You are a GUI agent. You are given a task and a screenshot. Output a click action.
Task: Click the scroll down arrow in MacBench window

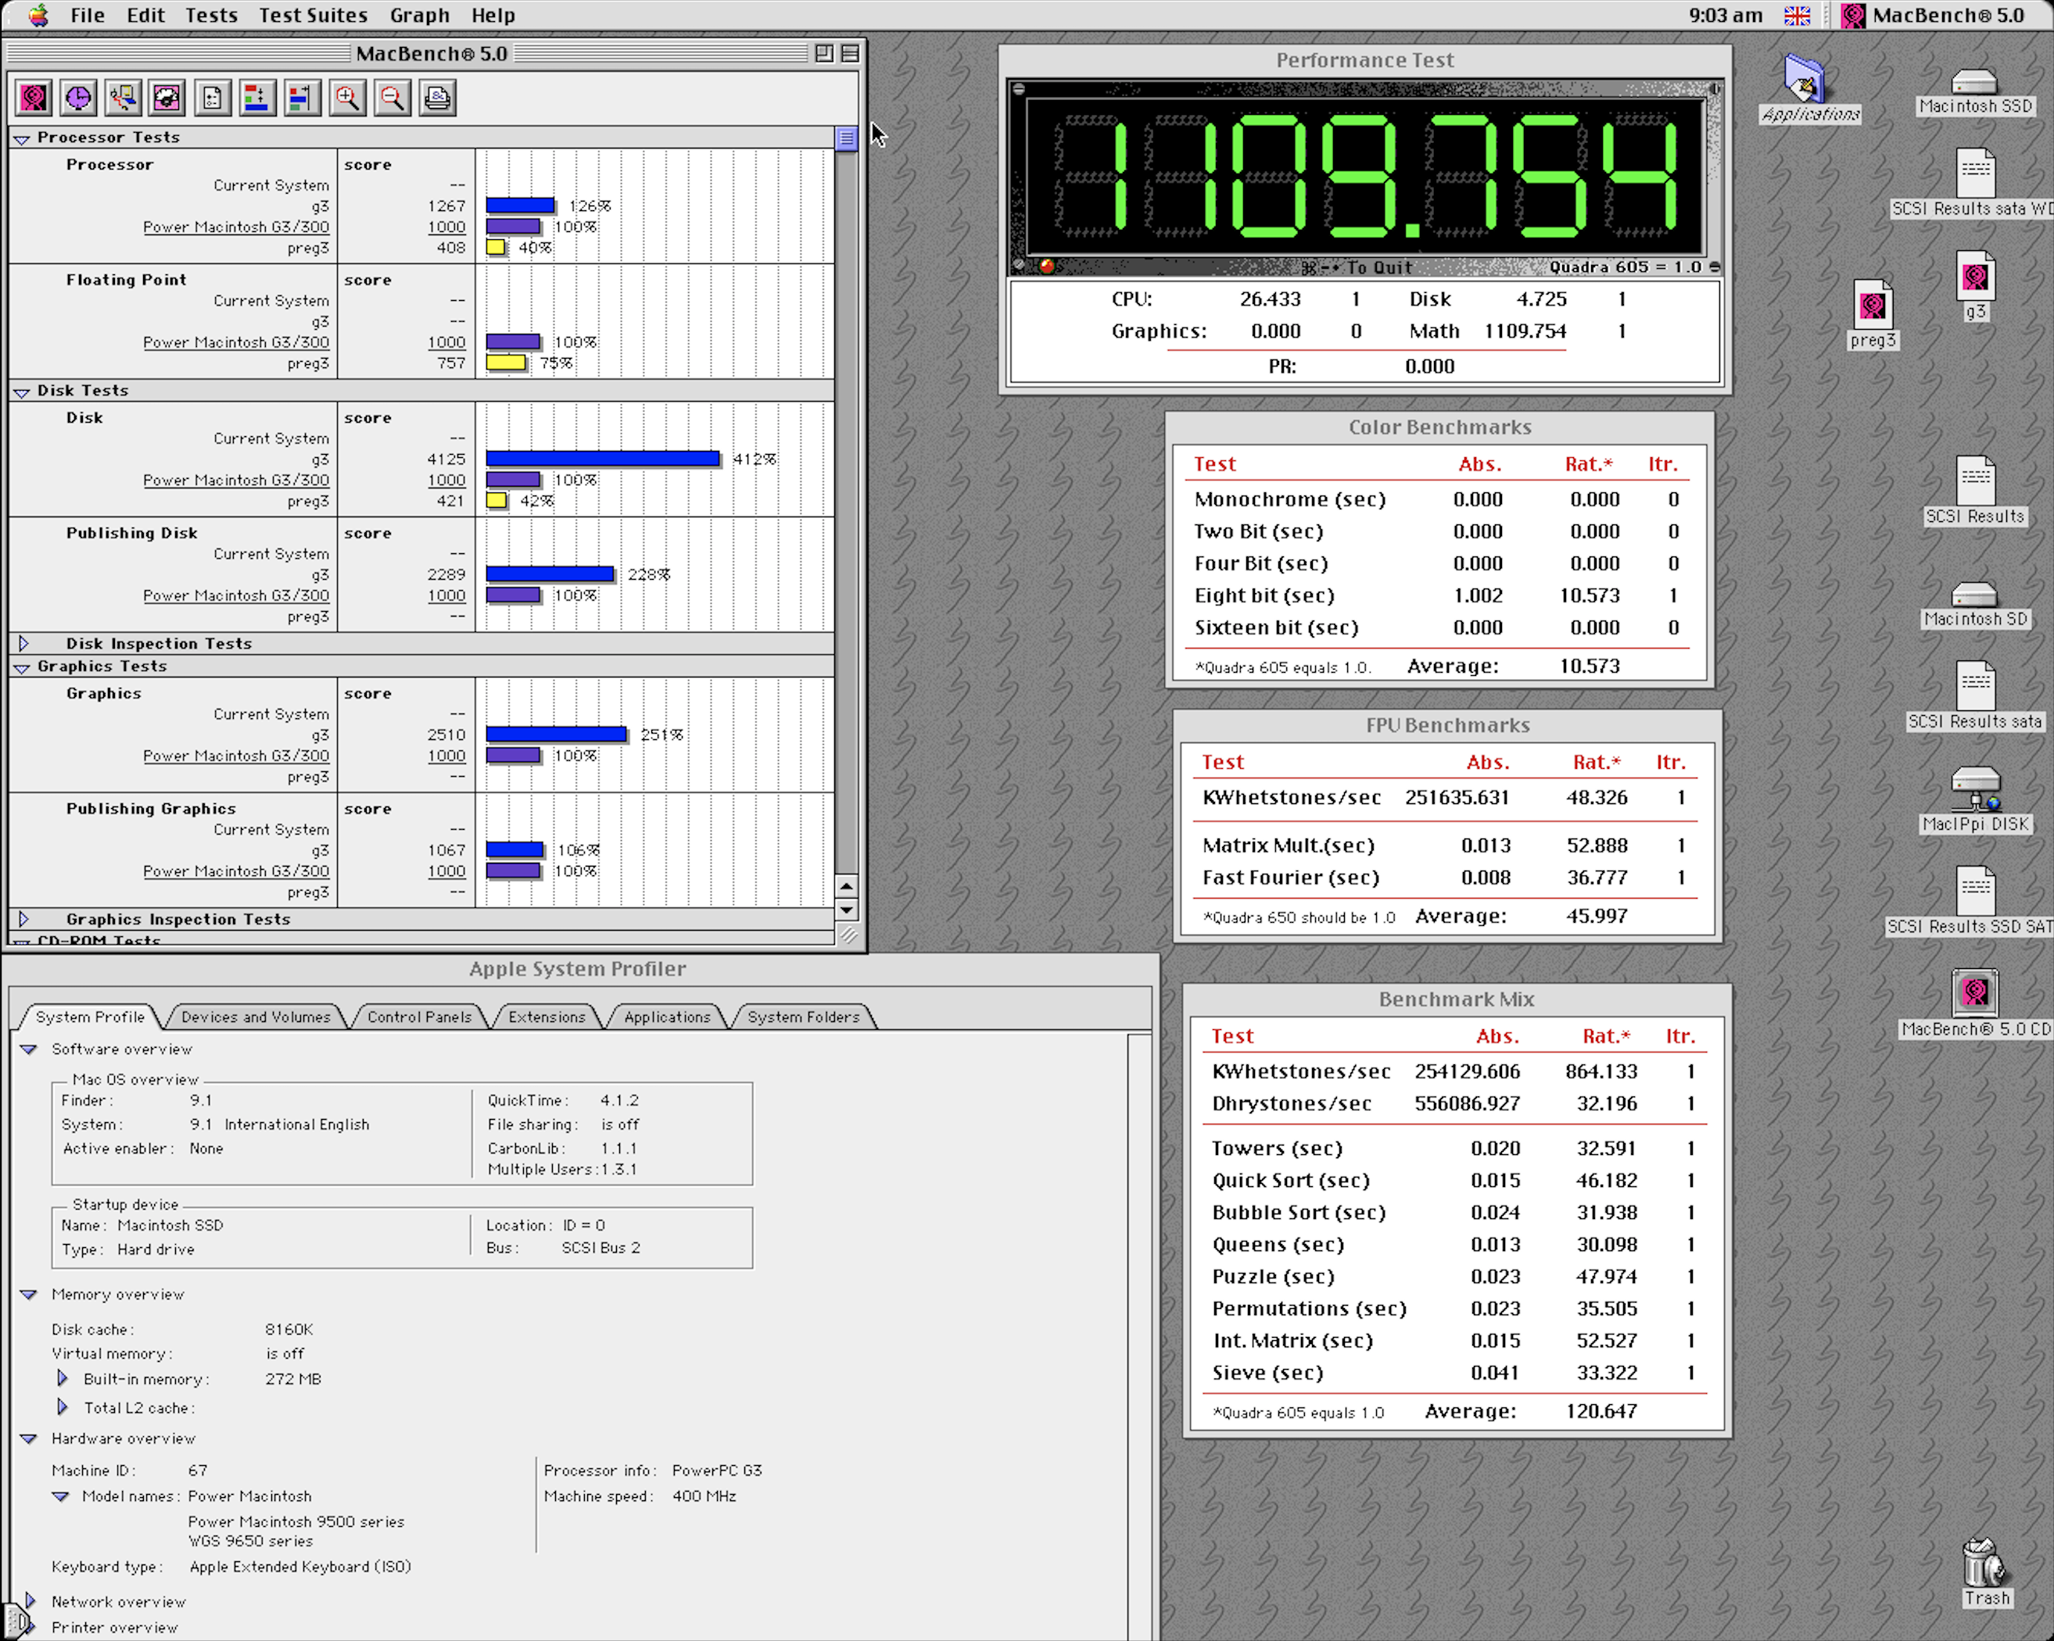846,910
